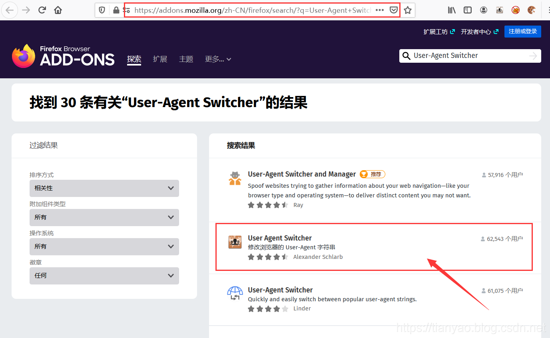Click the 修改浏览器的 User-Agent 字符串 description
550x338 pixels.
(291, 247)
